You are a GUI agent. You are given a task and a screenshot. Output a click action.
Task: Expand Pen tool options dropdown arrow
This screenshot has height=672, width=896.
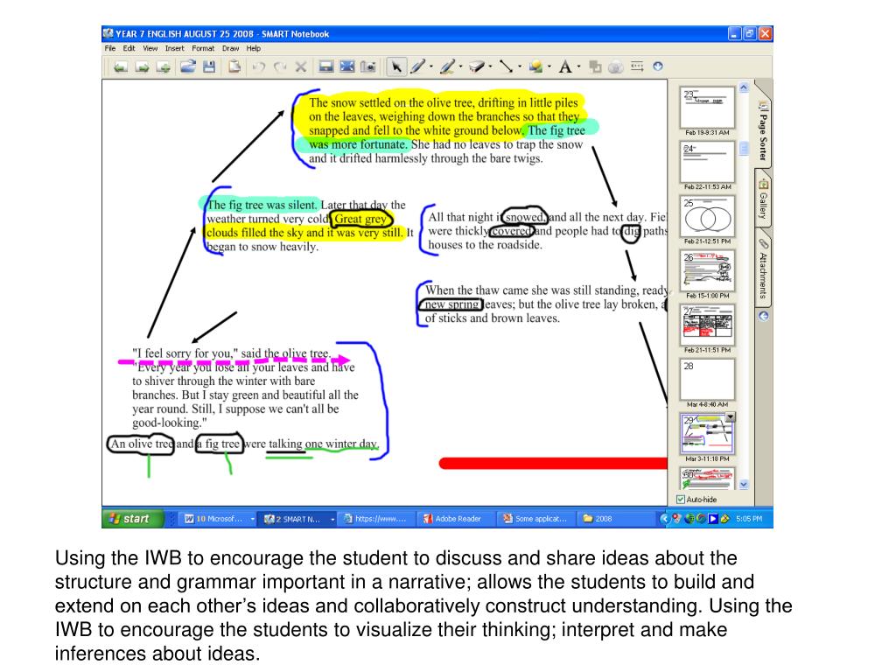[430, 67]
